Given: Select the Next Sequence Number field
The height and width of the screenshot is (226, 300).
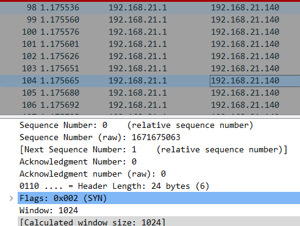Looking at the screenshot, I should coord(159,149).
